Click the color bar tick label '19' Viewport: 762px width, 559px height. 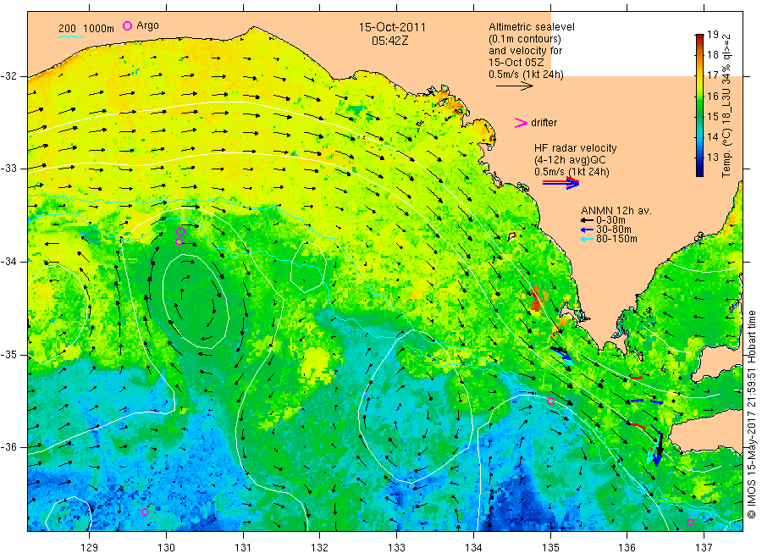[712, 35]
